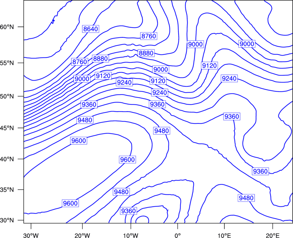
Task: Click the 20°E longitude axis label
Action: tap(272, 235)
